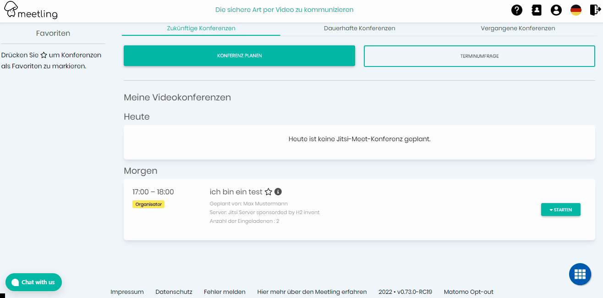Open the Matomo Opt-out link

[x=468, y=292]
